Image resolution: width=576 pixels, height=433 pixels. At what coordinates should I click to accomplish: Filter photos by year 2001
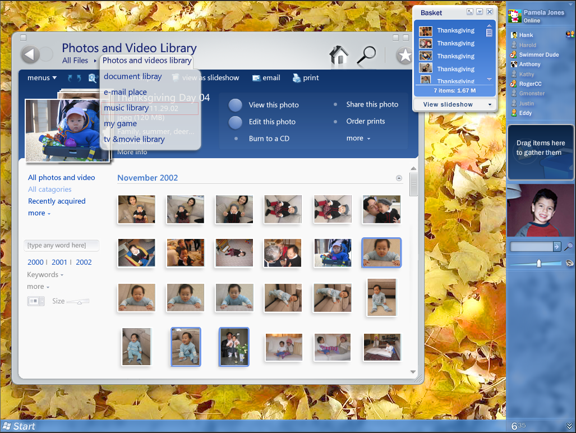tap(59, 262)
